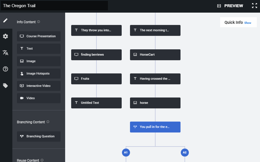Image resolution: width=260 pixels, height=162 pixels.
Task: Open the settings gear tab
Action: point(5,36)
